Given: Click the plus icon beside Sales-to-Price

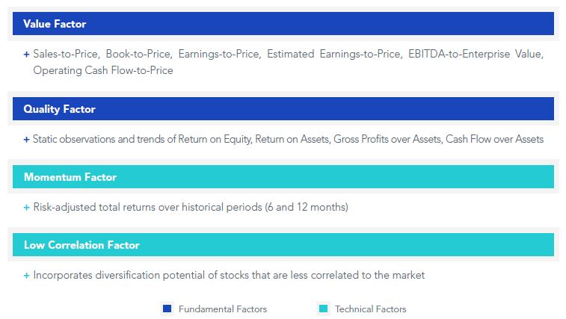Looking at the screenshot, I should 26,55.
